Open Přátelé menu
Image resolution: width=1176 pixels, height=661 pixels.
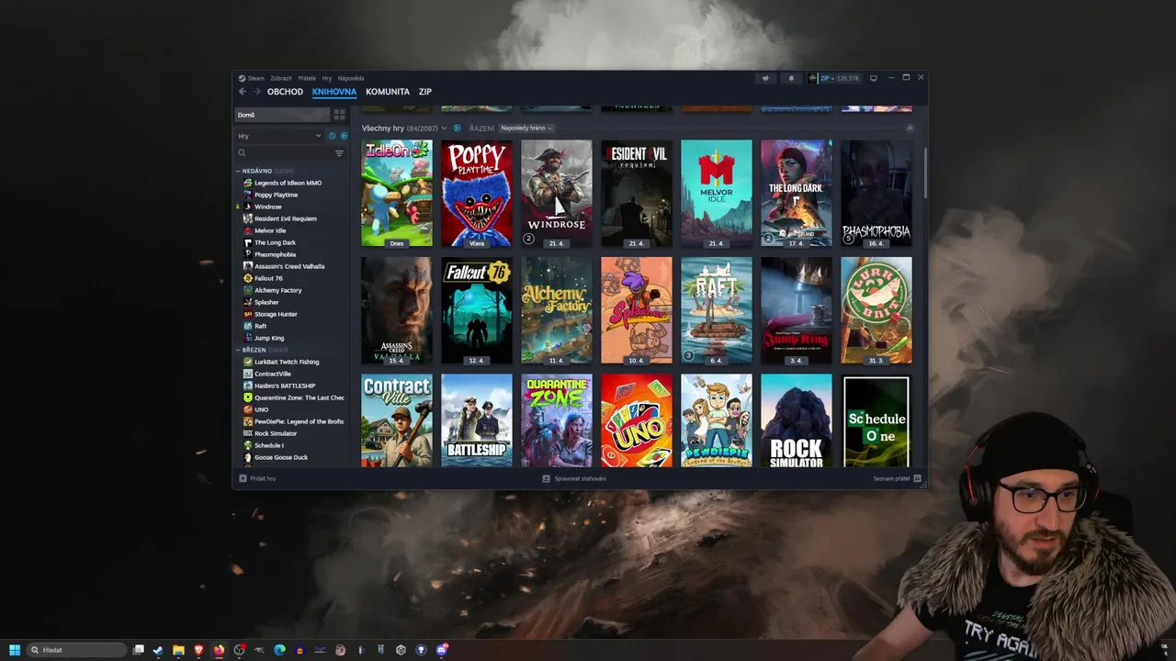(x=307, y=78)
